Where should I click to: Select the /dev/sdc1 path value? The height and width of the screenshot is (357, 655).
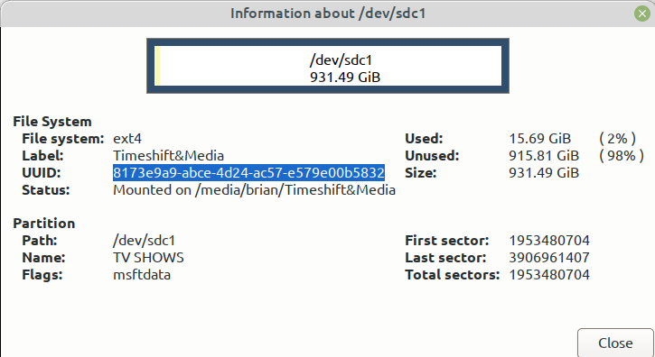[x=145, y=241]
